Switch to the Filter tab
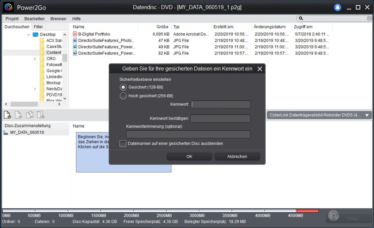Screen dimensions: 374x228 (38, 27)
